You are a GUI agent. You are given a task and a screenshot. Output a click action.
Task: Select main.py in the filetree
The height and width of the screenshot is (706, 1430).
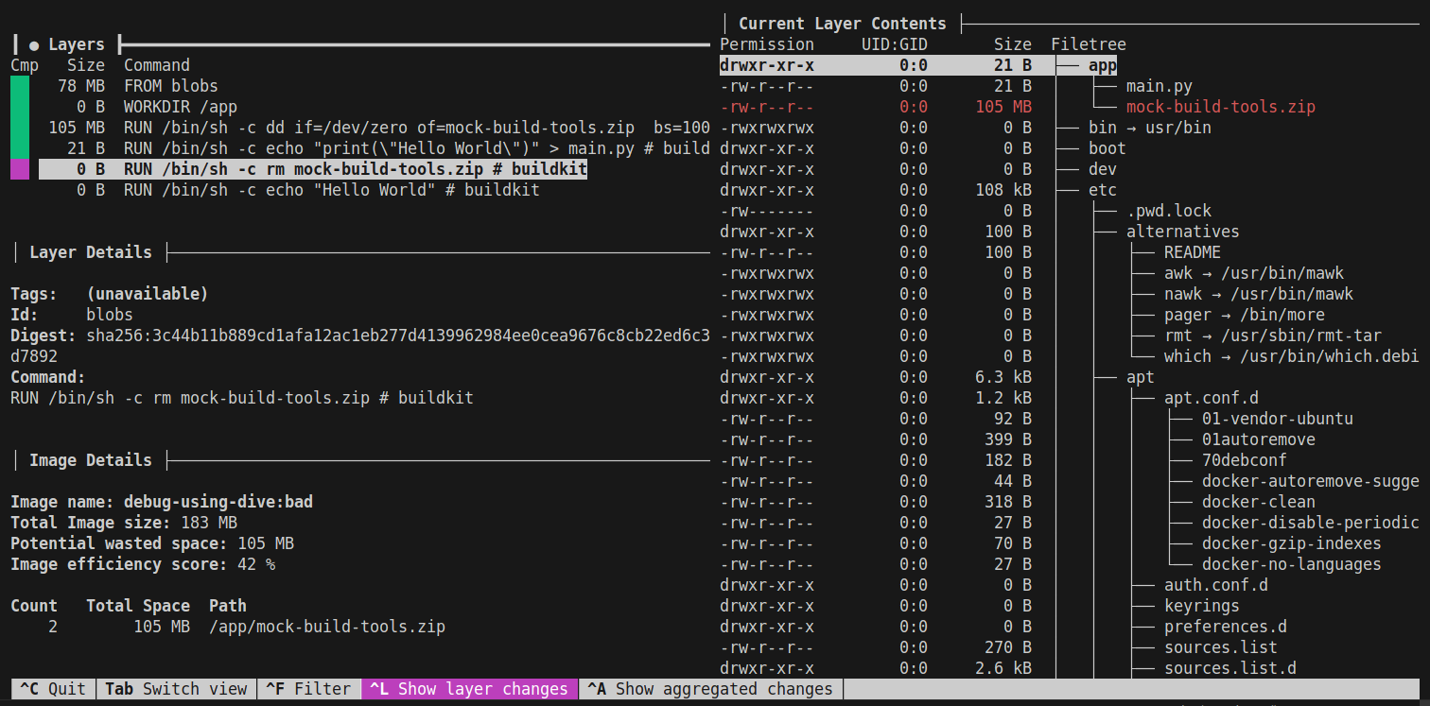pyautogui.click(x=1159, y=86)
